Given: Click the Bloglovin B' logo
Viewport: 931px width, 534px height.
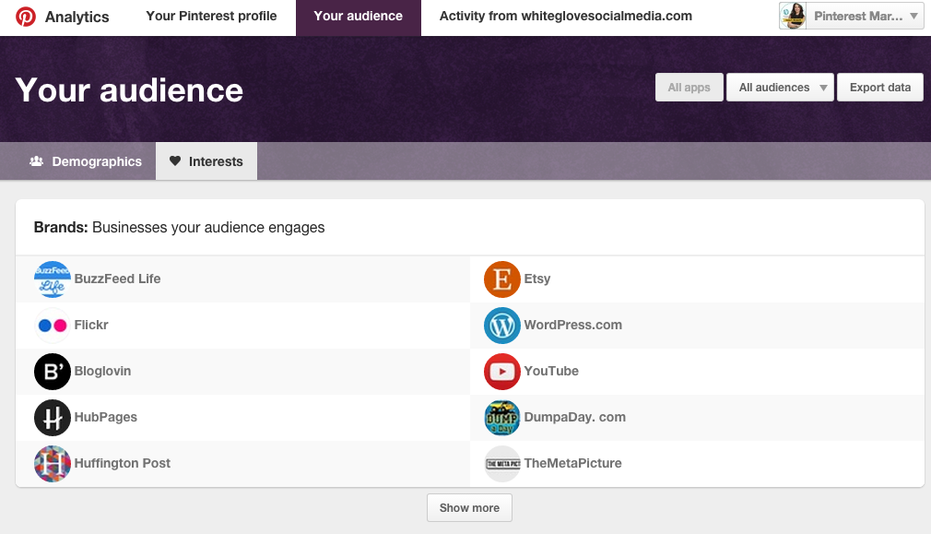Looking at the screenshot, I should 53,372.
